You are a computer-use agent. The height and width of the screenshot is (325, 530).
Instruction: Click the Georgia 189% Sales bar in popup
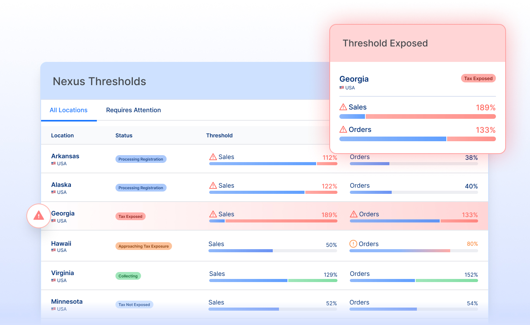[x=418, y=116]
